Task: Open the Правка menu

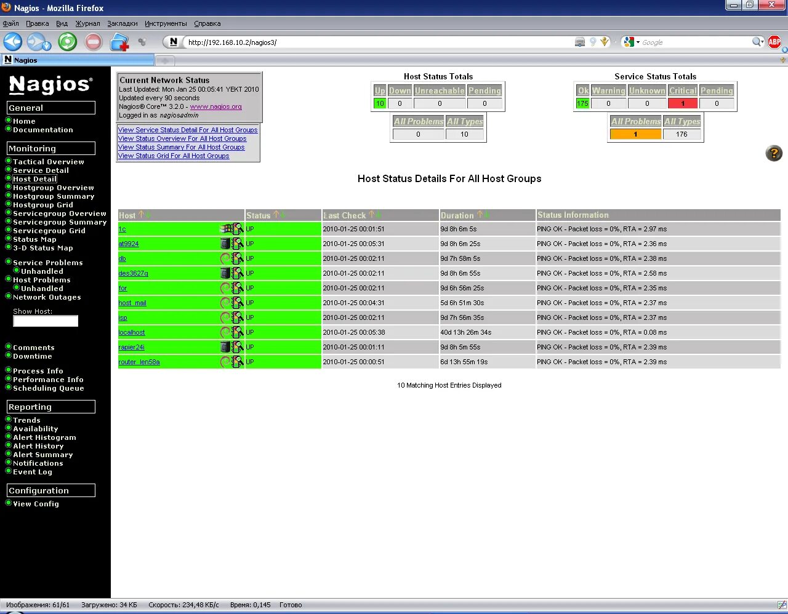Action: 37,23
